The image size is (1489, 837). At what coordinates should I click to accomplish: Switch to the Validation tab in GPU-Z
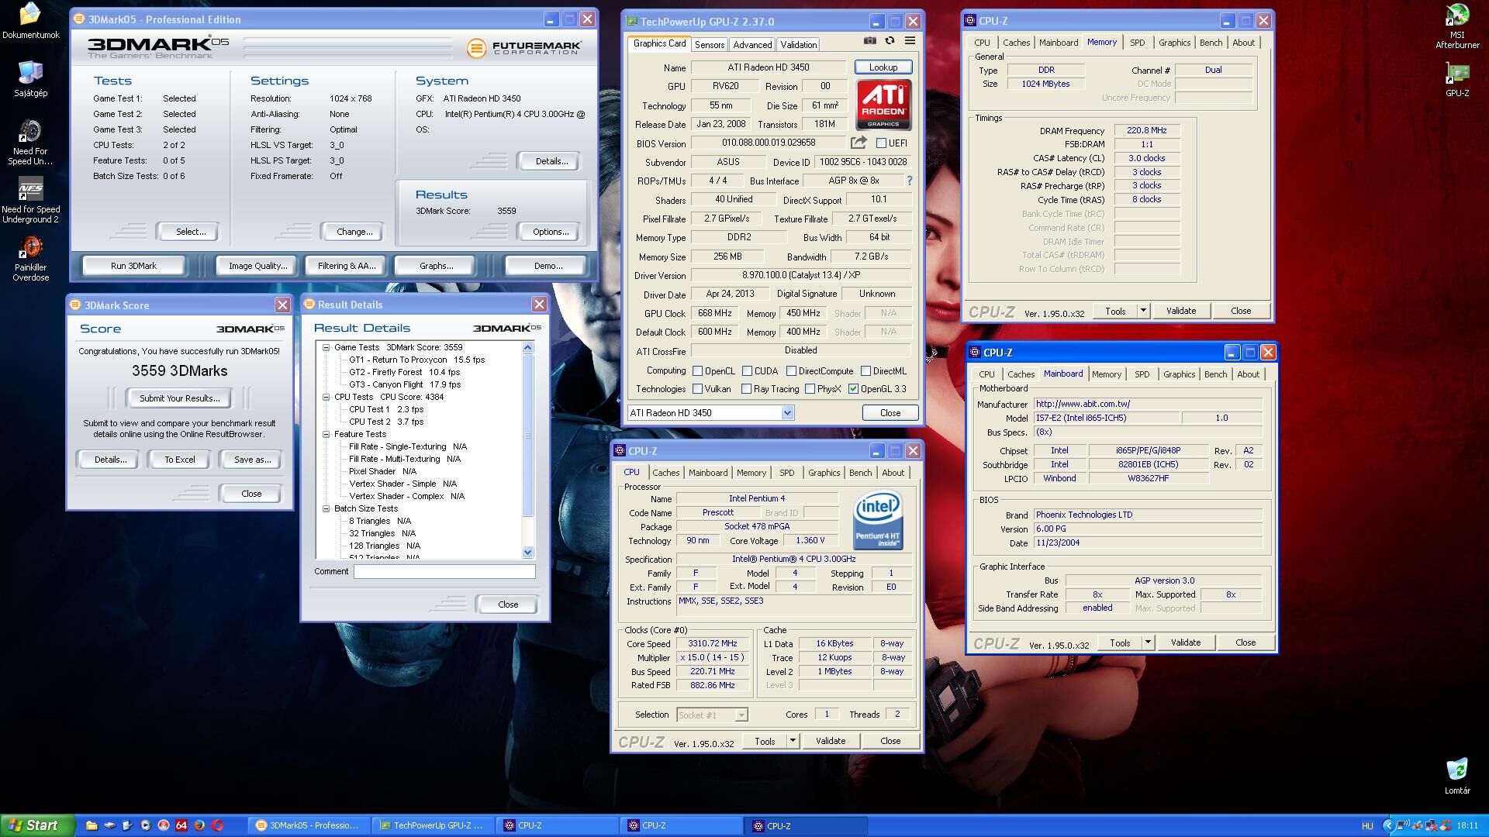point(798,45)
